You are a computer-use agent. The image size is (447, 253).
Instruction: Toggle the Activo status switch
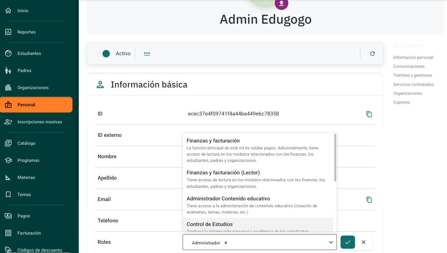click(104, 54)
